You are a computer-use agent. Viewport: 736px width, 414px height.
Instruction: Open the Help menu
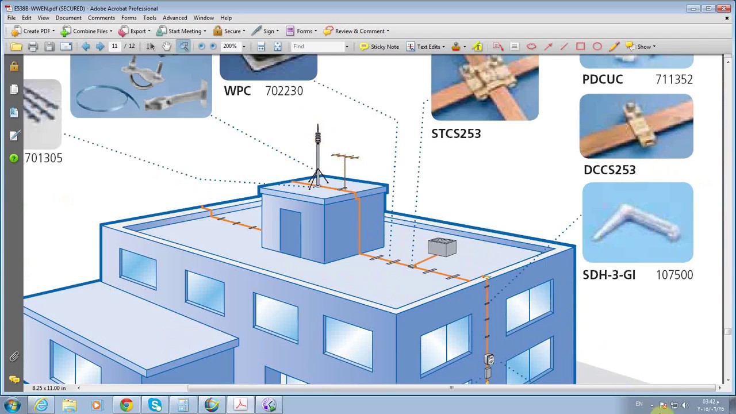(226, 18)
